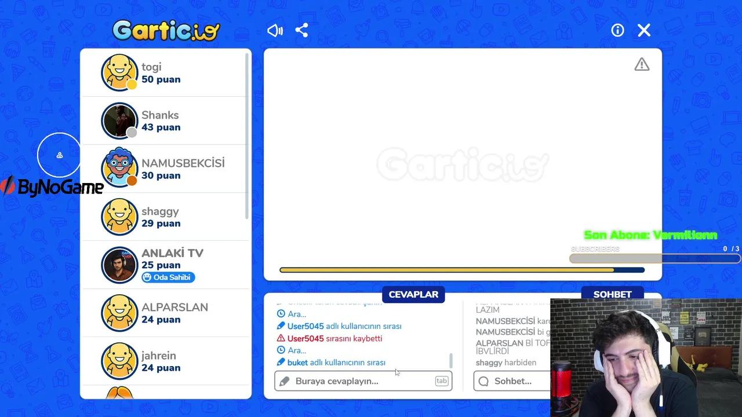Click the player list scrollbar
The height and width of the screenshot is (417, 742).
(248, 136)
